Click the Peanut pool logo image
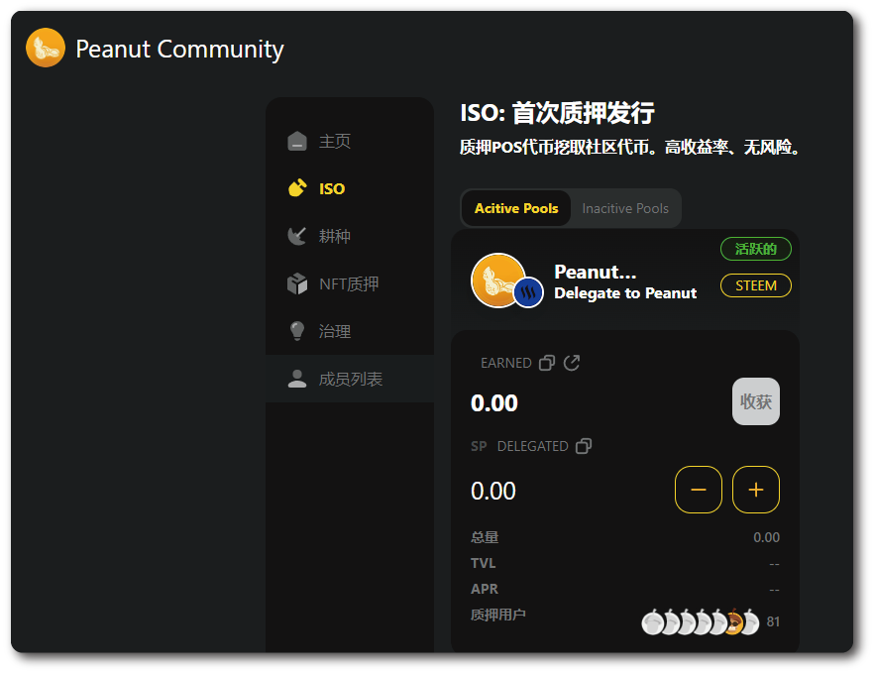The width and height of the screenshot is (874, 673). pos(497,280)
